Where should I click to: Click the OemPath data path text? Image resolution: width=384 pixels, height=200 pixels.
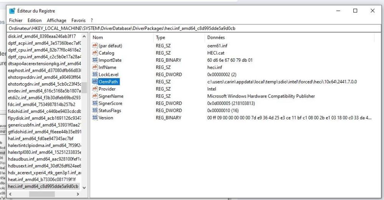[x=282, y=81]
